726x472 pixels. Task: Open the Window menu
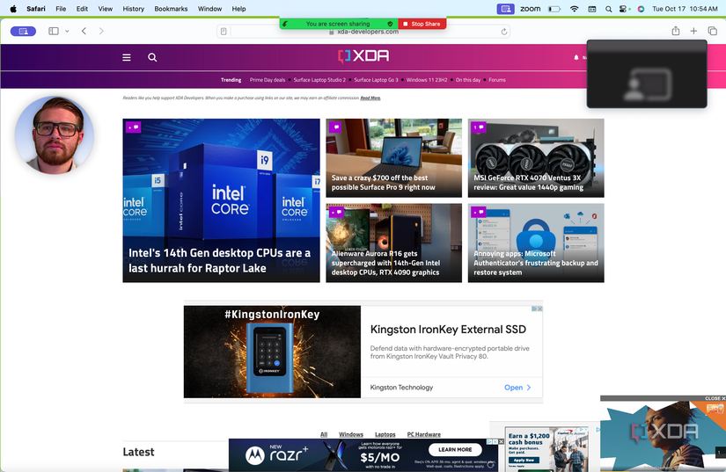(209, 9)
